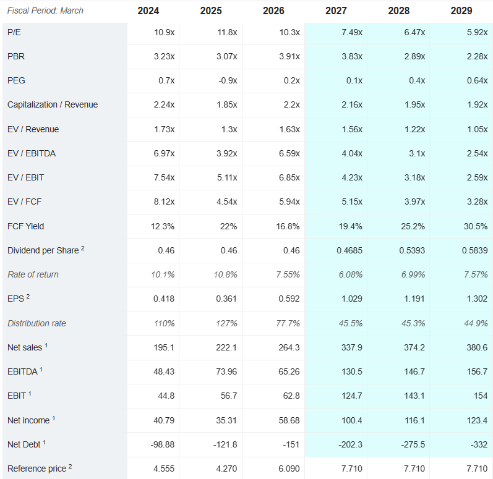Click the 2024 column header
The image size is (493, 479).
coord(148,11)
